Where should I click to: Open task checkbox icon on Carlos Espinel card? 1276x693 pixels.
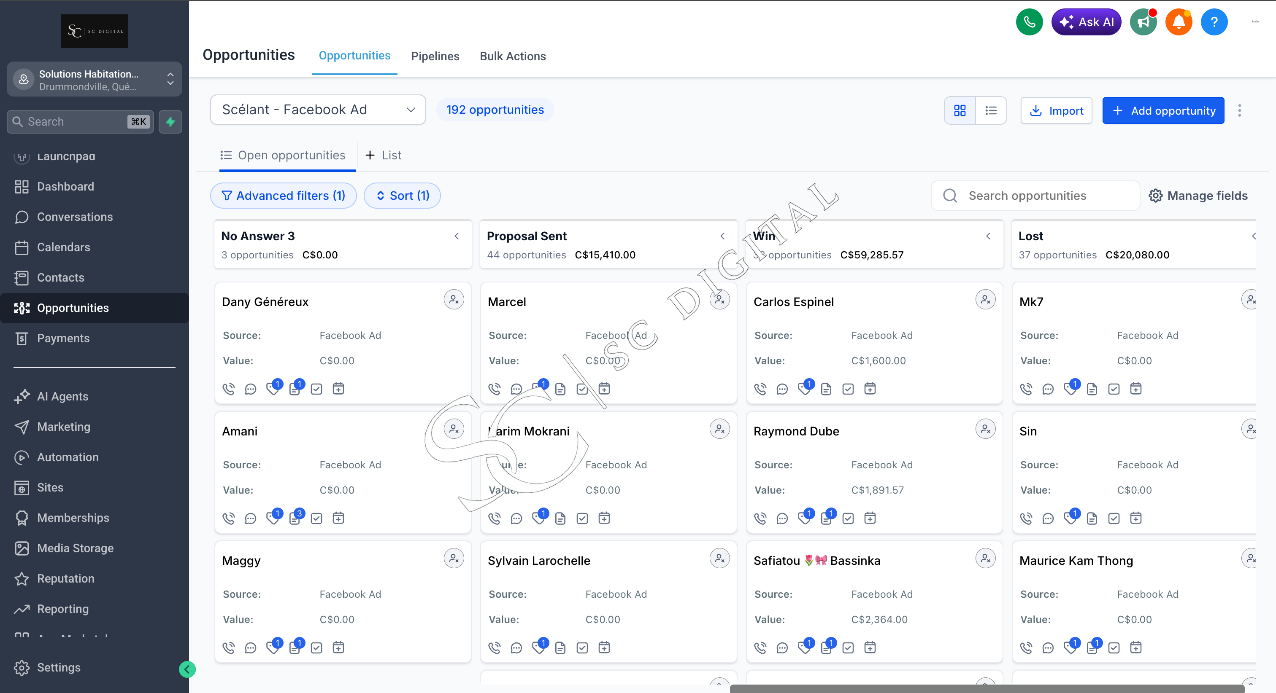(x=848, y=389)
